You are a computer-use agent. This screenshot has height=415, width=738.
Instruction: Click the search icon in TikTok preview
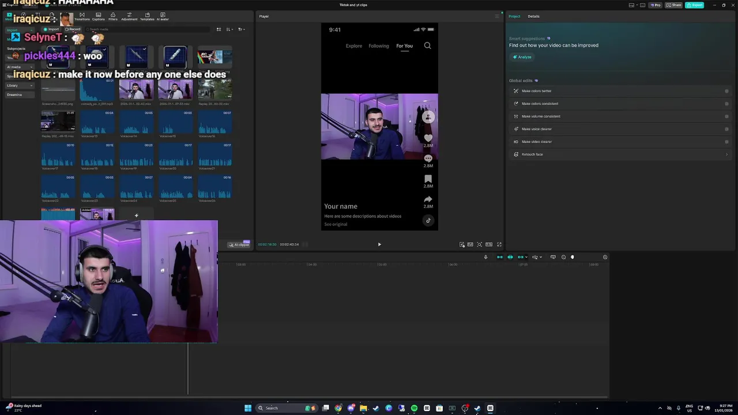point(427,46)
